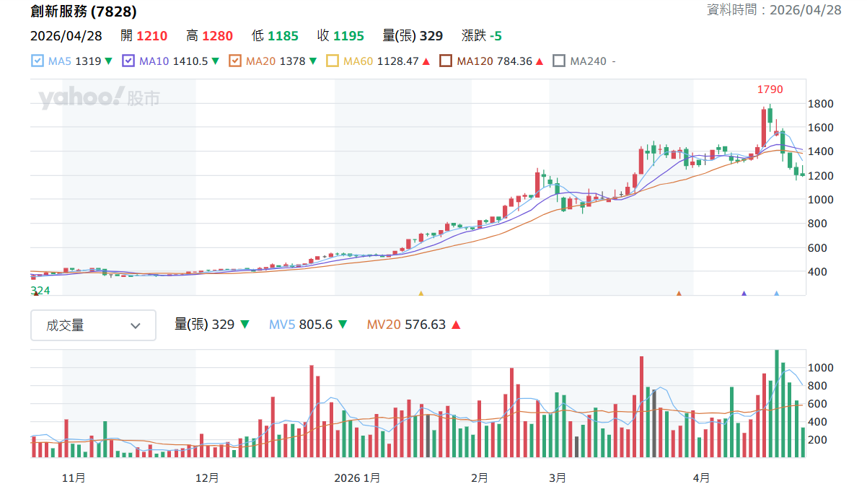Enable the MA60 moving average checkbox
867x489 pixels.
[x=333, y=61]
